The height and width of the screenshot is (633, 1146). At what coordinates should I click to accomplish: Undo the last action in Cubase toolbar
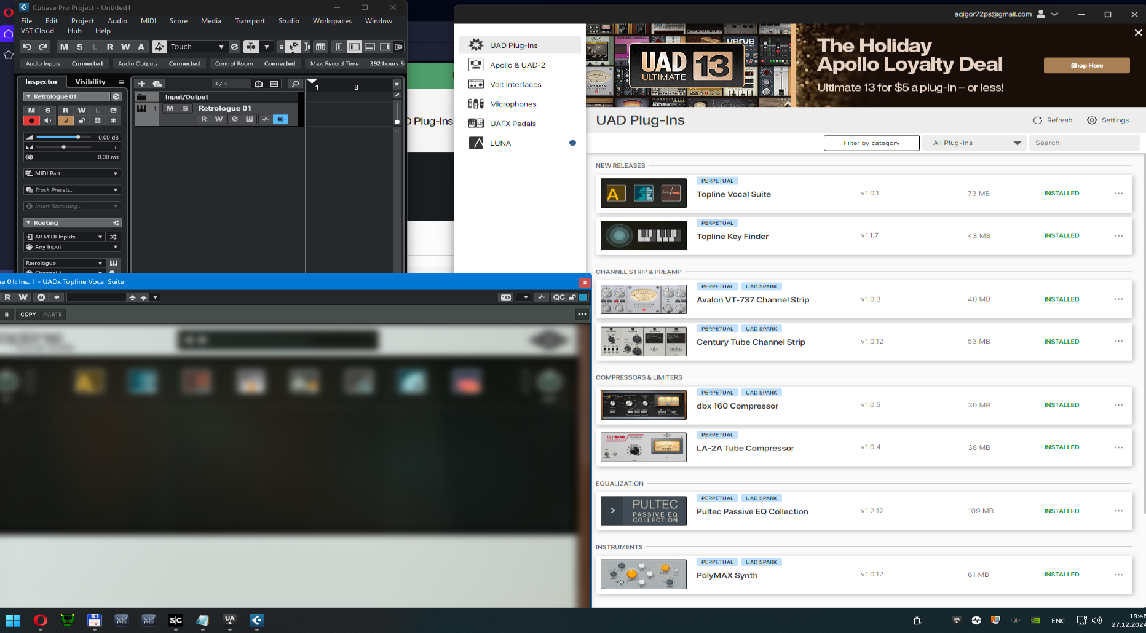point(27,47)
